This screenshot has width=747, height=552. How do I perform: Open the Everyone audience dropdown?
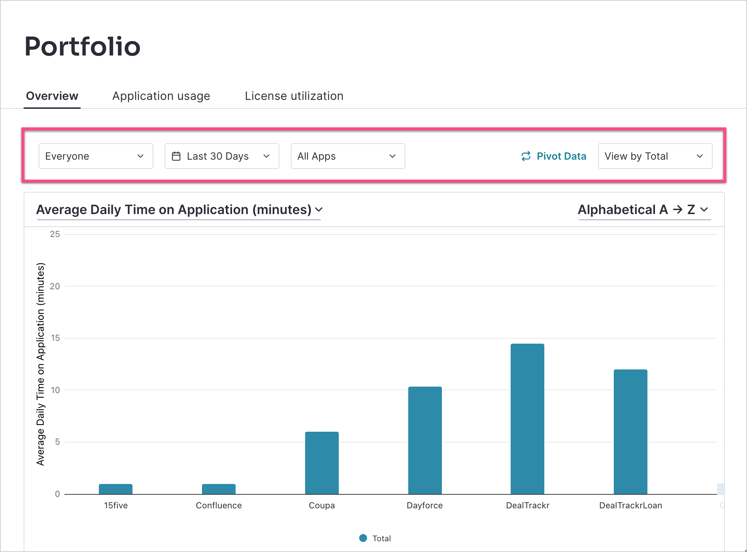point(96,156)
